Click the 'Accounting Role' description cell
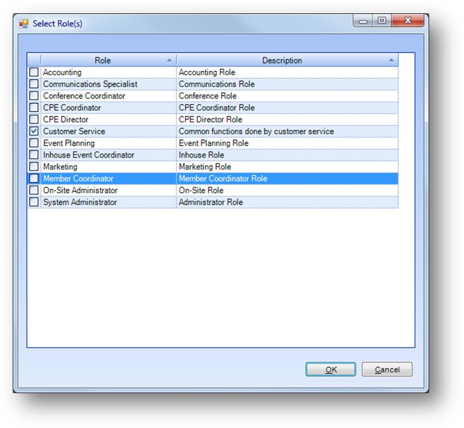 click(x=288, y=72)
